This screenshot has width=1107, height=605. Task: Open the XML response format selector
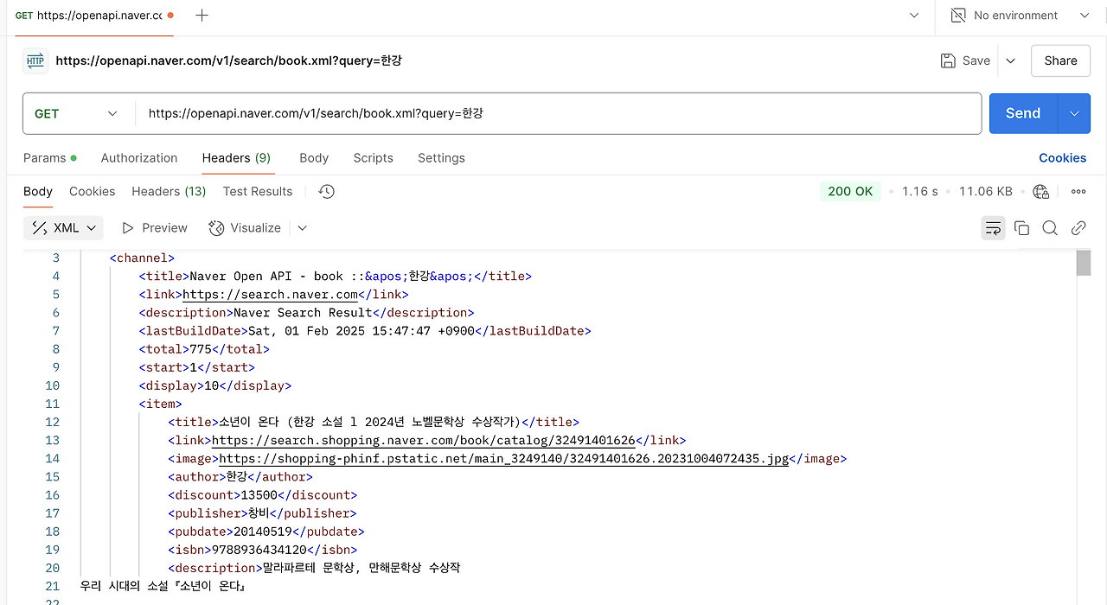point(63,227)
